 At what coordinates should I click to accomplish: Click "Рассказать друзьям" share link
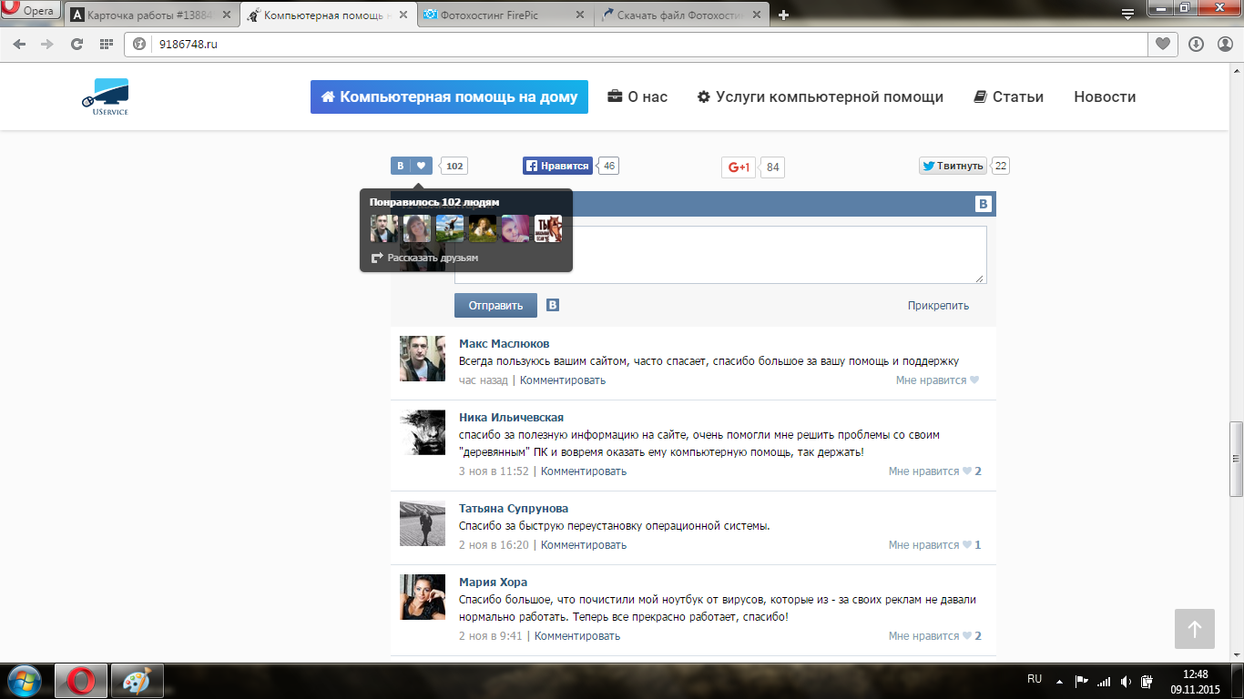(424, 258)
